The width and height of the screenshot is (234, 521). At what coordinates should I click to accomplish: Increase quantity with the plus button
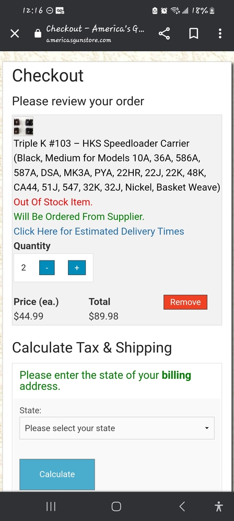(x=77, y=268)
